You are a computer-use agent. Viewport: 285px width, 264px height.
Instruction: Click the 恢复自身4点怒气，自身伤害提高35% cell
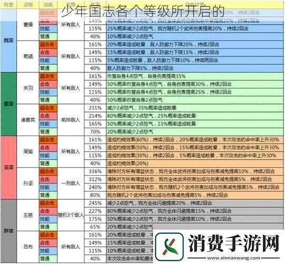[195, 76]
